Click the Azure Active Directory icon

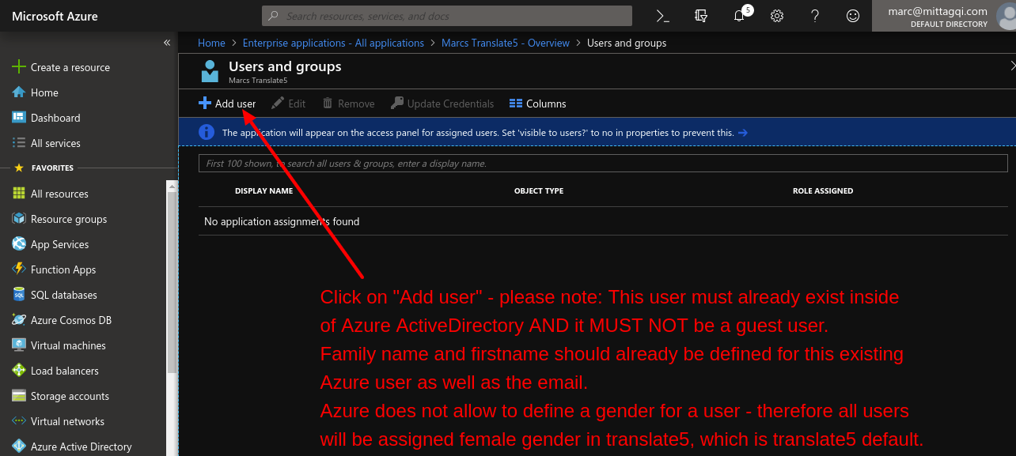click(x=19, y=447)
